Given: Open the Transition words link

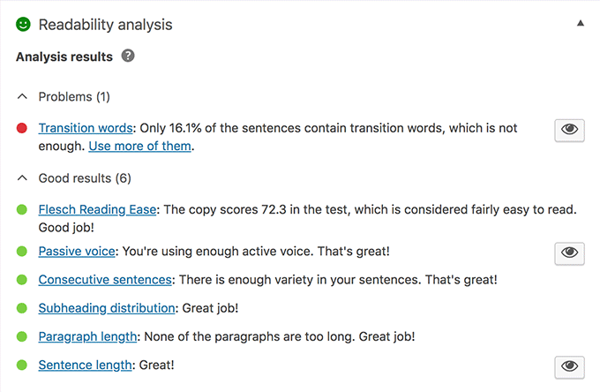Looking at the screenshot, I should [86, 128].
